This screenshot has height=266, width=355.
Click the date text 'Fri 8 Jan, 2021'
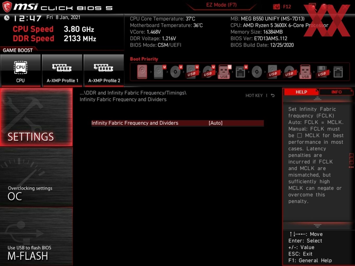coord(63,17)
